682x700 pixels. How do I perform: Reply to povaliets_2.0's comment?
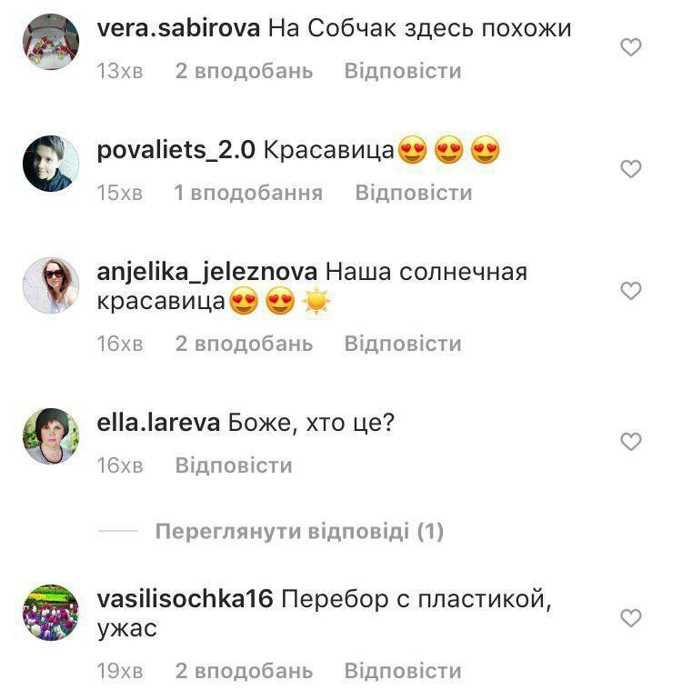(414, 193)
